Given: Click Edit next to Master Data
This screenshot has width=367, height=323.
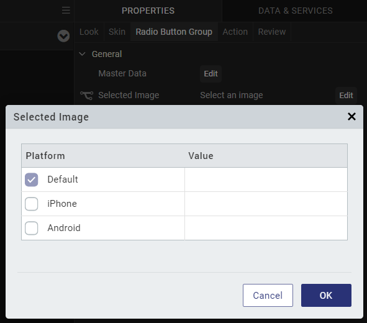Looking at the screenshot, I should 211,74.
